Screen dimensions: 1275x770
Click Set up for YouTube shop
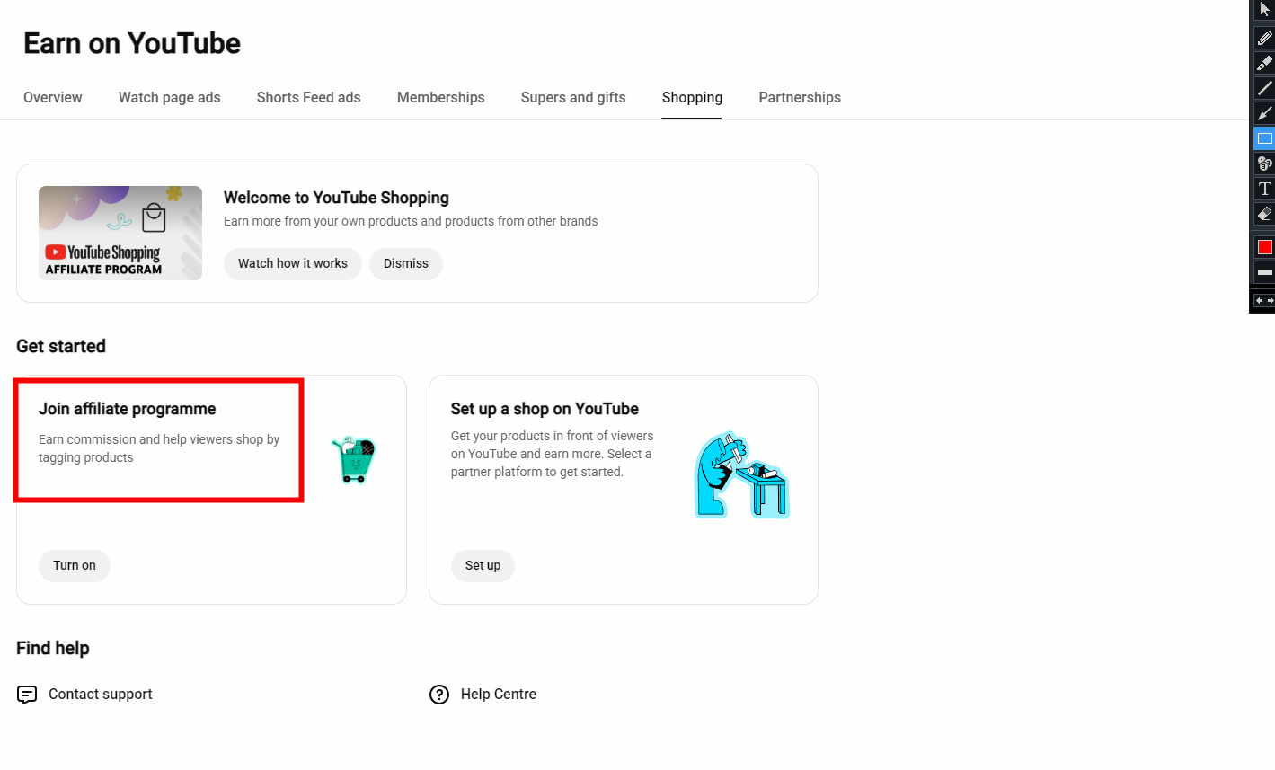tap(483, 565)
